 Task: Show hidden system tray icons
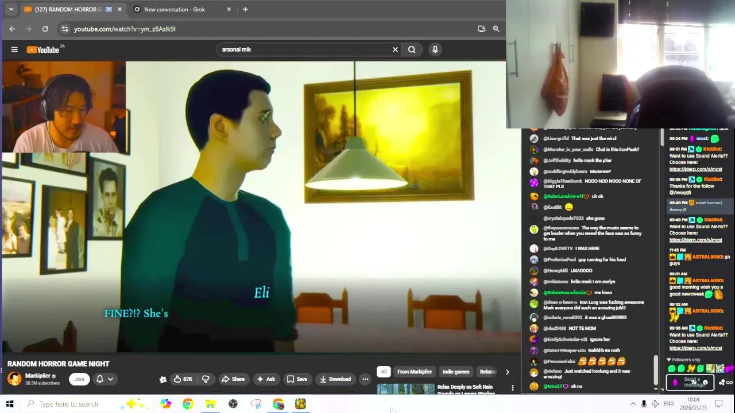pos(633,404)
